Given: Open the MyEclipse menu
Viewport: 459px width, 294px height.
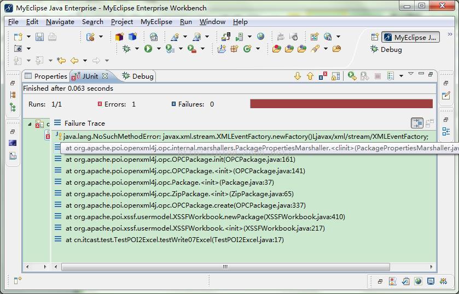Looking at the screenshot, I should (x=156, y=22).
